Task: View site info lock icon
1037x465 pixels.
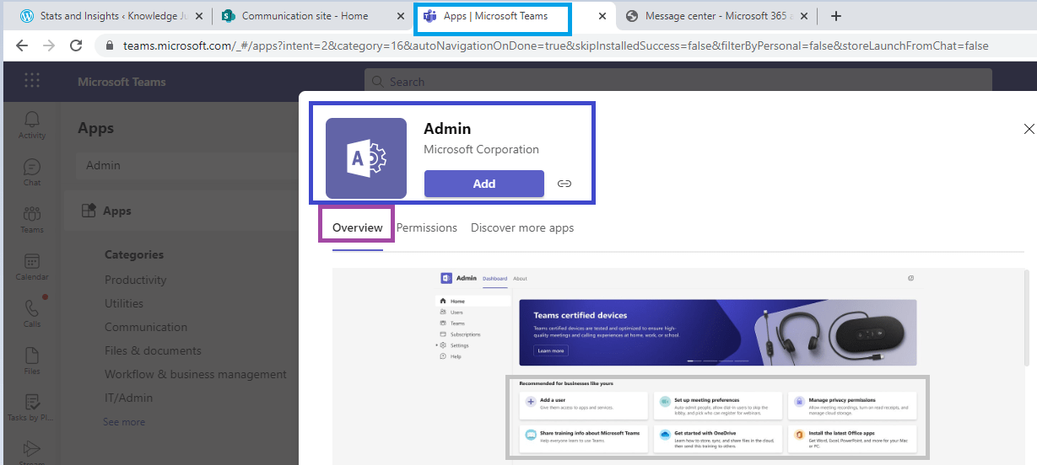Action: pyautogui.click(x=109, y=45)
